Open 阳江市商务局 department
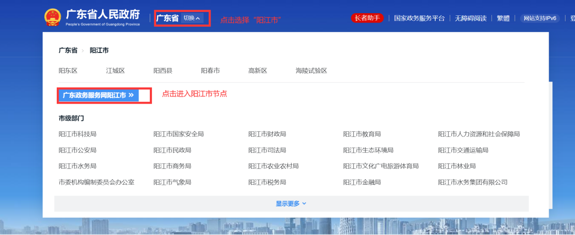 tap(172, 166)
